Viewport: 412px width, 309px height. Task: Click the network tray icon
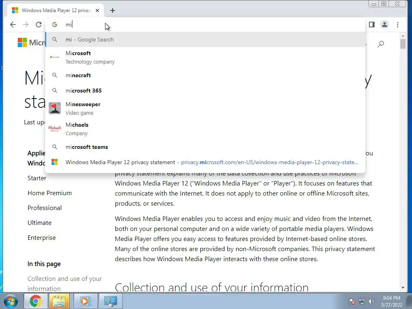point(362,301)
